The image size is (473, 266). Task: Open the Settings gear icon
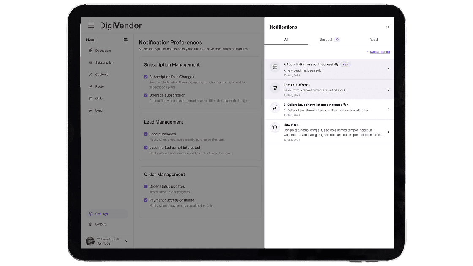point(91,214)
